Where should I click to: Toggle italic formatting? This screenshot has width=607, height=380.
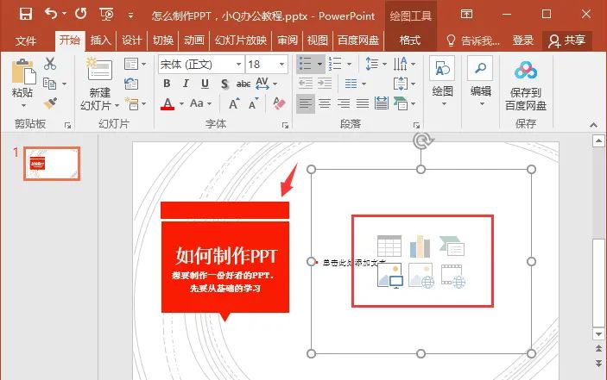[x=186, y=84]
